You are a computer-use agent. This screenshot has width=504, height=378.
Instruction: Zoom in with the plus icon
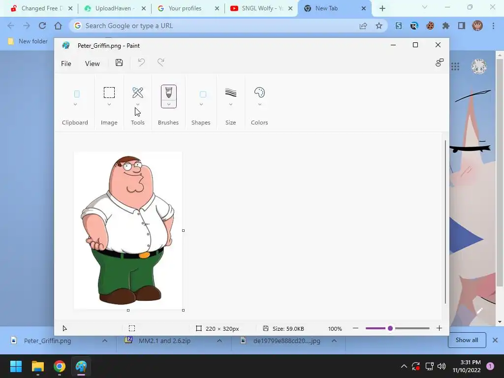coord(439,328)
